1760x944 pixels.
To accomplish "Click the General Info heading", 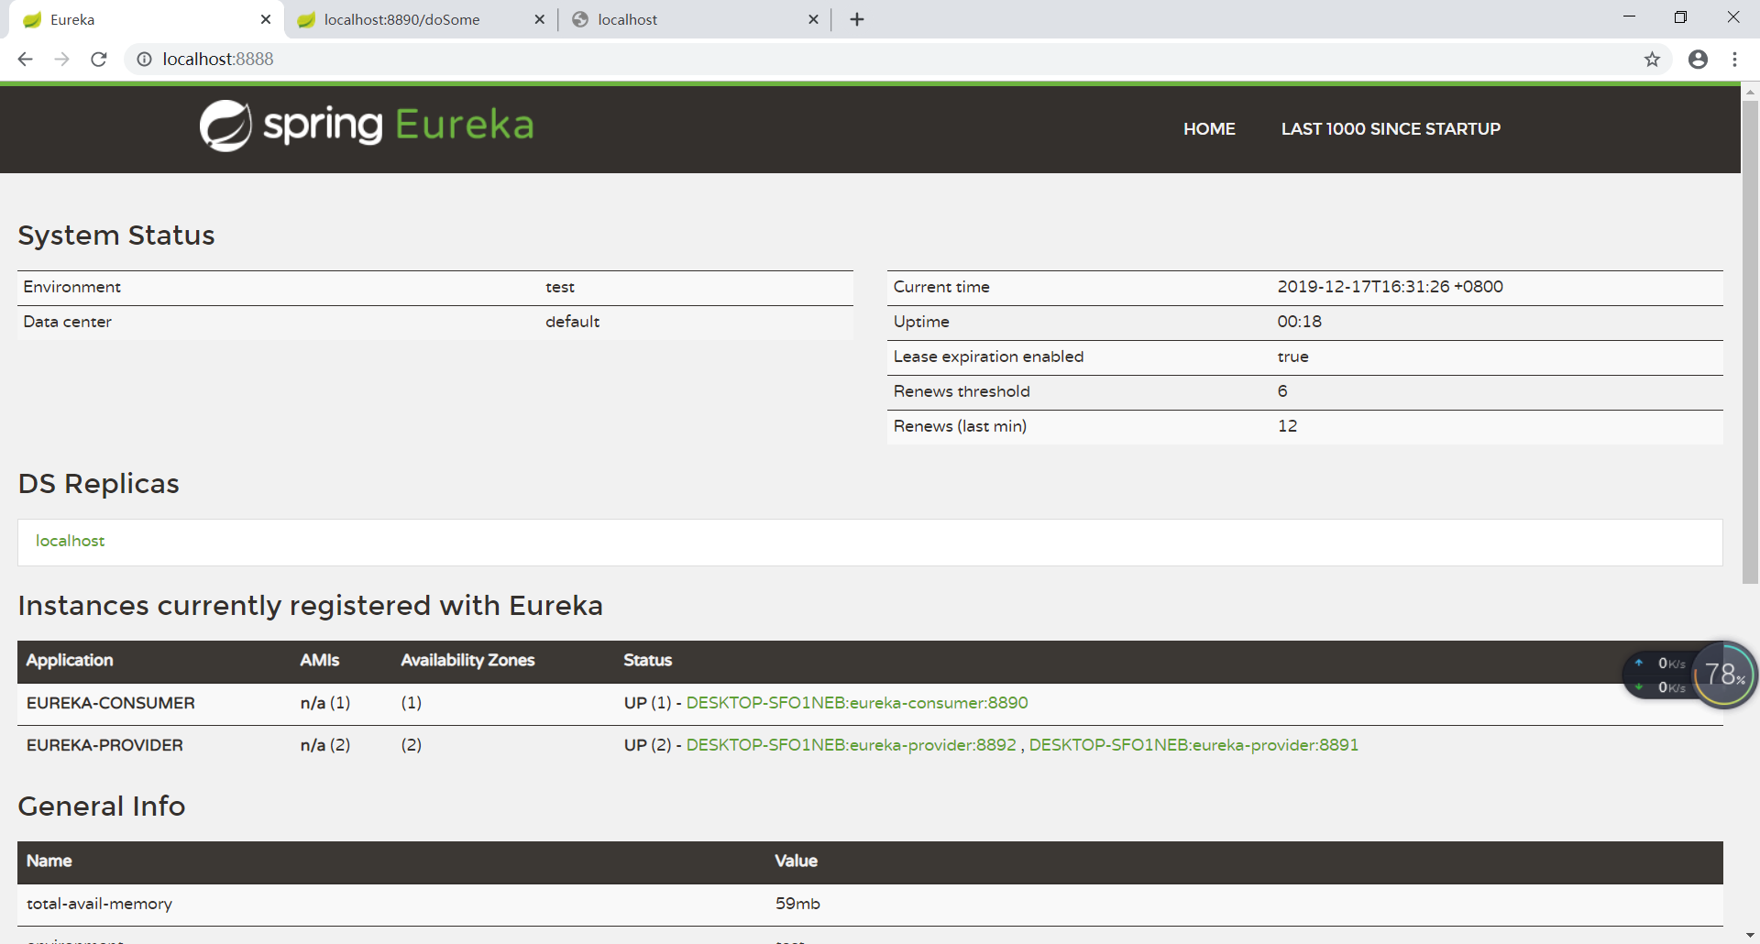I will pos(101,807).
